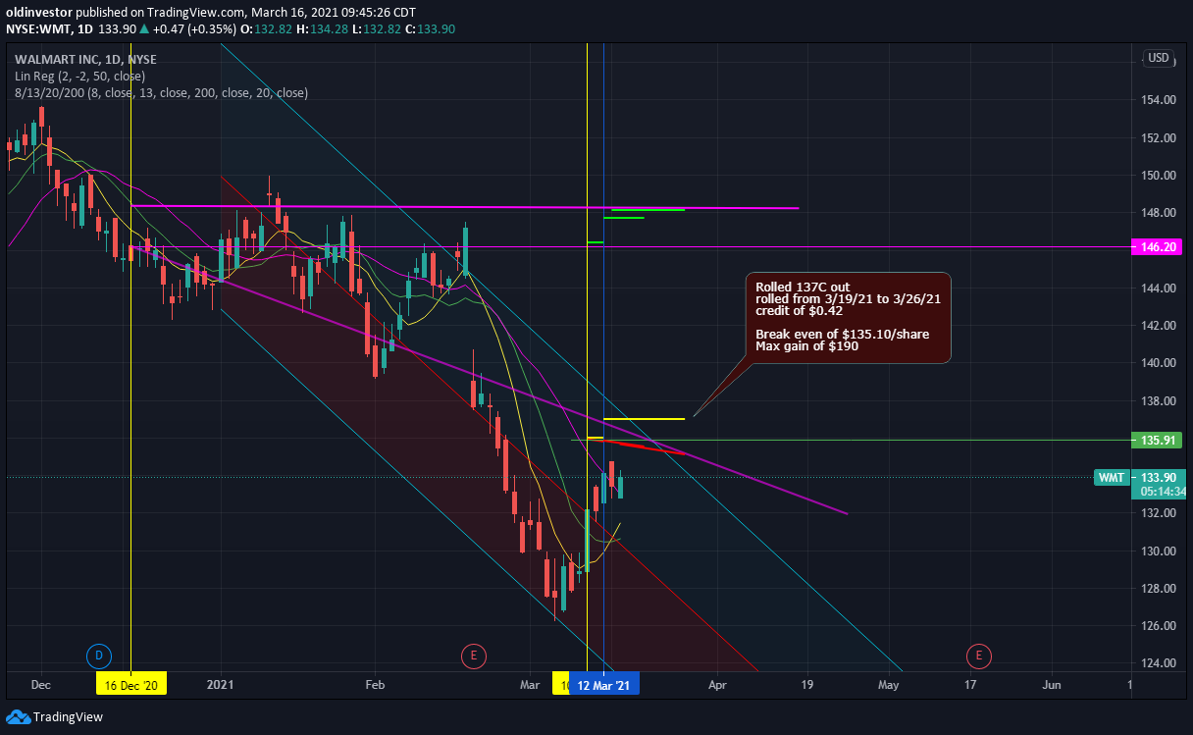The height and width of the screenshot is (735, 1193).
Task: Click the Rolled 137C out note callout
Action: [x=848, y=318]
